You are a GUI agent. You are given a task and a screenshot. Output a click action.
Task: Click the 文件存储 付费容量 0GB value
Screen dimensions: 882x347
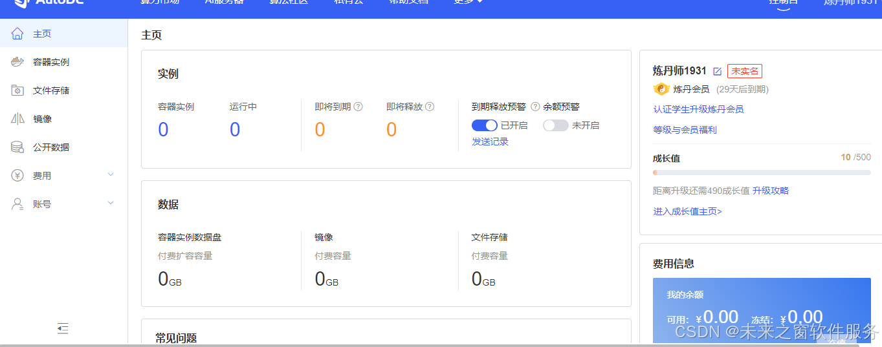pos(483,279)
